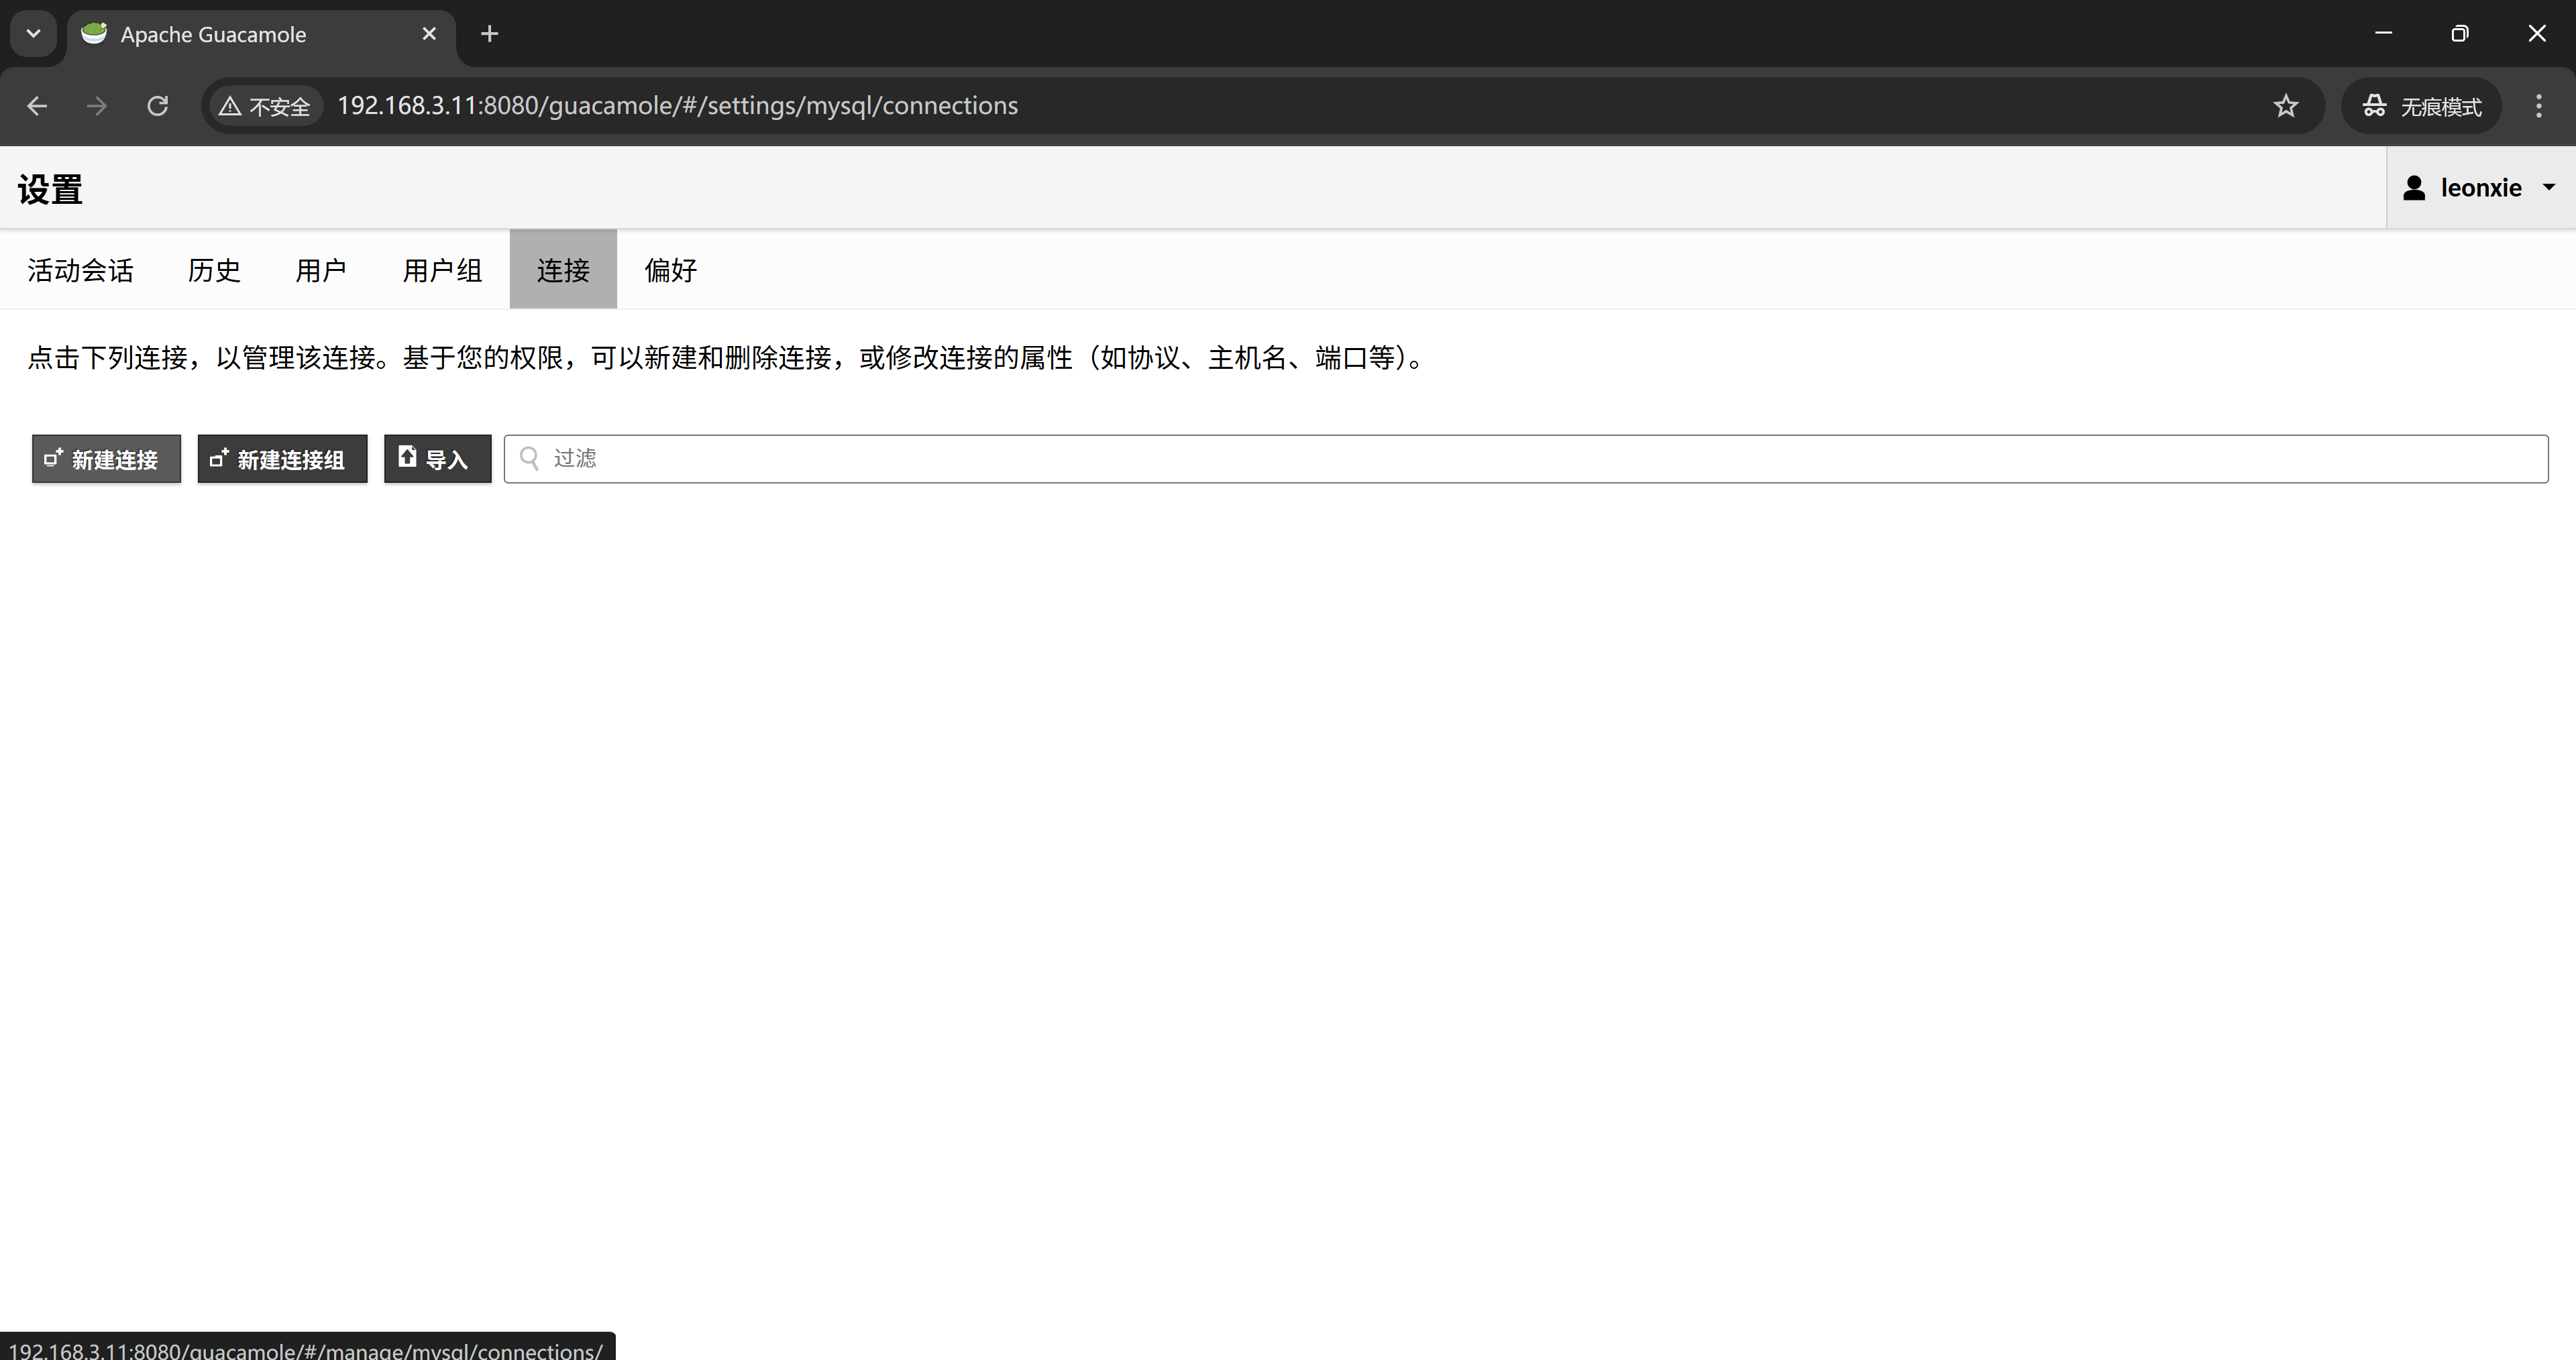
Task: Restore down the browser window
Action: click(x=2460, y=34)
